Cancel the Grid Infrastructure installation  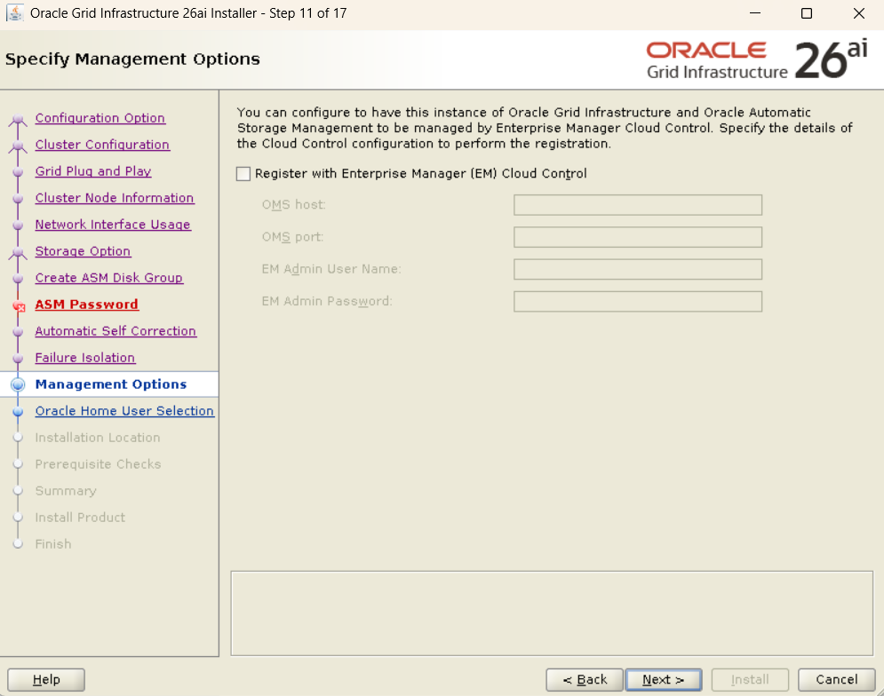pyautogui.click(x=836, y=680)
